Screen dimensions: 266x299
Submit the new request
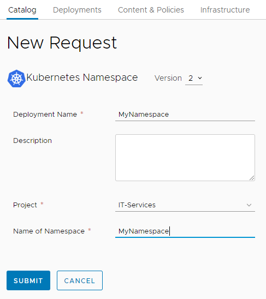28,280
